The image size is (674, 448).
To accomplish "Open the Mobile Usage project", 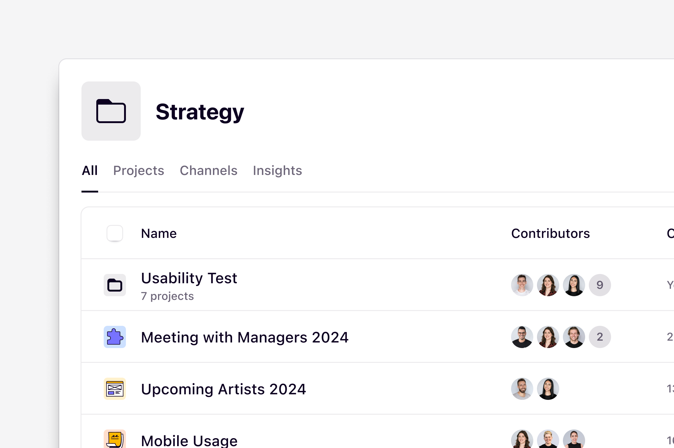I will coord(189,441).
